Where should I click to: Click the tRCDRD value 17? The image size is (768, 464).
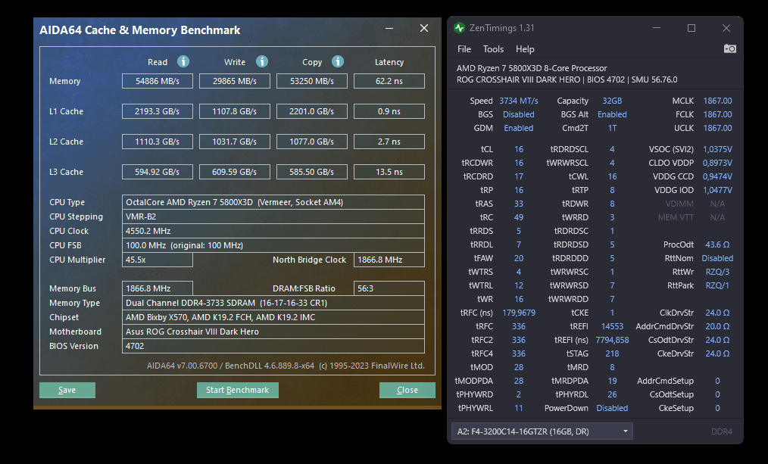click(x=519, y=176)
